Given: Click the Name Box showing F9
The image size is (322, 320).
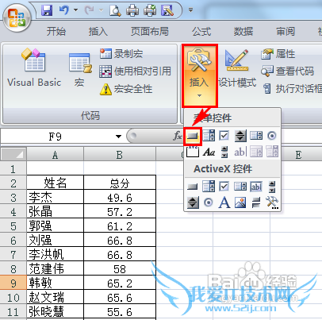Looking at the screenshot, I should tap(56, 137).
